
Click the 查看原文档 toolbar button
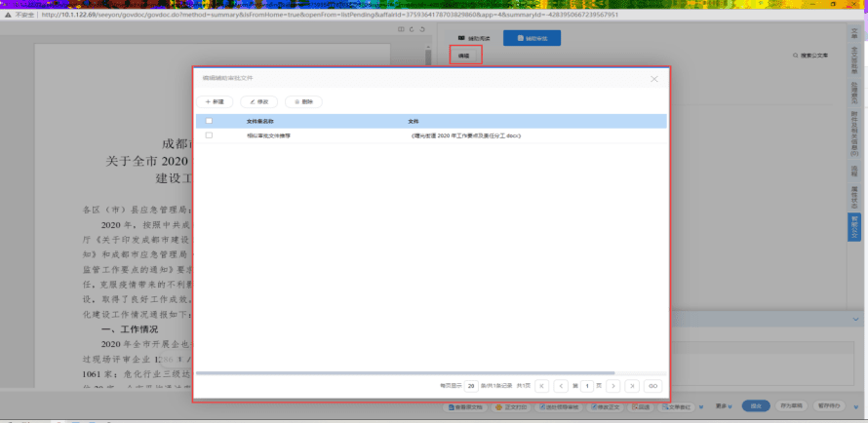click(465, 406)
